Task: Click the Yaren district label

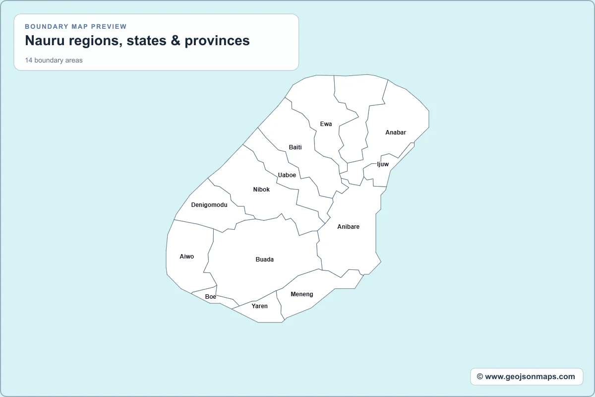Action: 259,306
